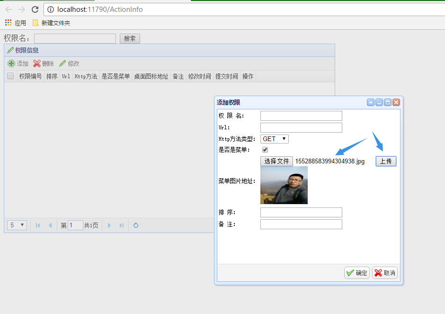Click the 删除 toolbar button

[44, 63]
